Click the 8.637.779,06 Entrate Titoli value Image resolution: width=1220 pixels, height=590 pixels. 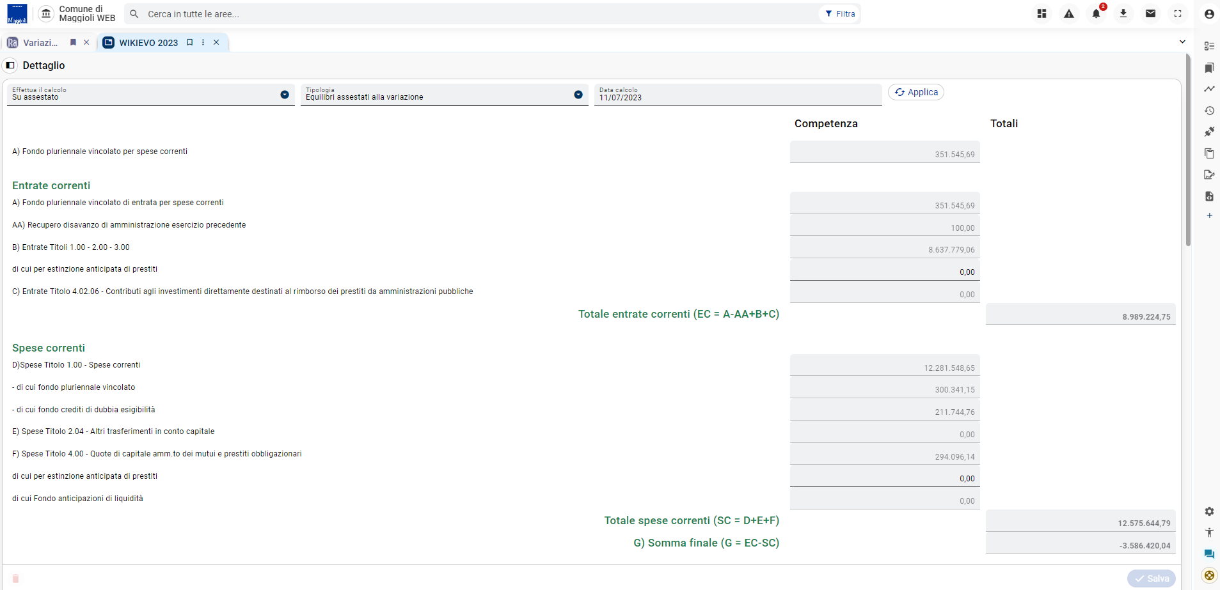[x=885, y=247]
